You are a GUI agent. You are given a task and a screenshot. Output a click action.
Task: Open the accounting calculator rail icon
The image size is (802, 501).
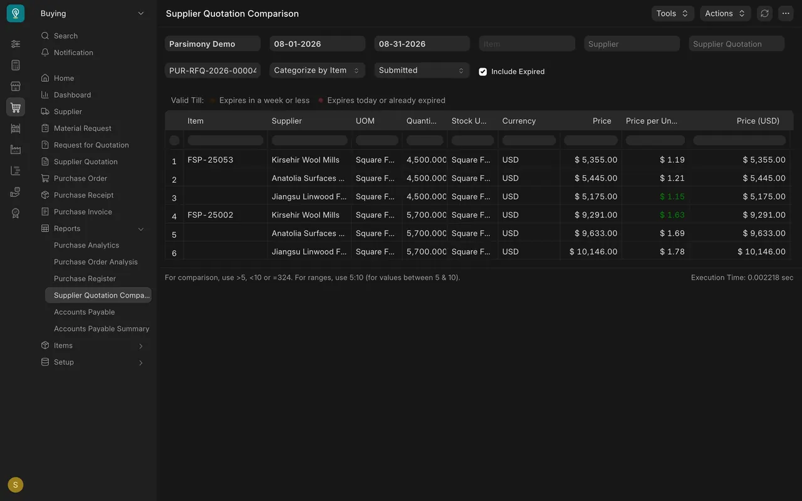[16, 65]
